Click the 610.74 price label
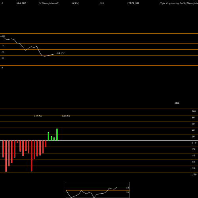Viewport: 198px width, 198px height. click(38, 116)
